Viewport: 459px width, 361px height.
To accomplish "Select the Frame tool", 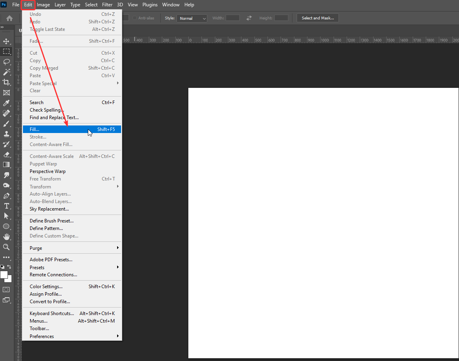I will pos(6,93).
